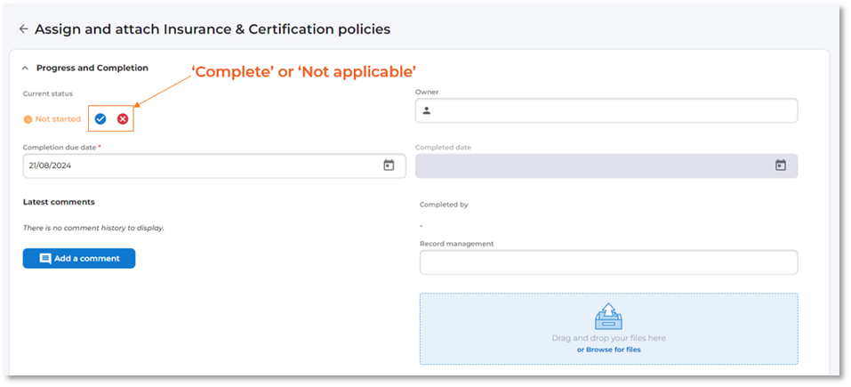
Task: Click the file tray upload icon in the drop zone
Action: click(x=608, y=317)
